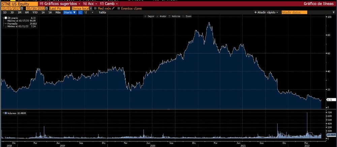This screenshot has width=337, height=147.
Task: Expand the Añadir rápido dropdown
Action: (266, 12)
